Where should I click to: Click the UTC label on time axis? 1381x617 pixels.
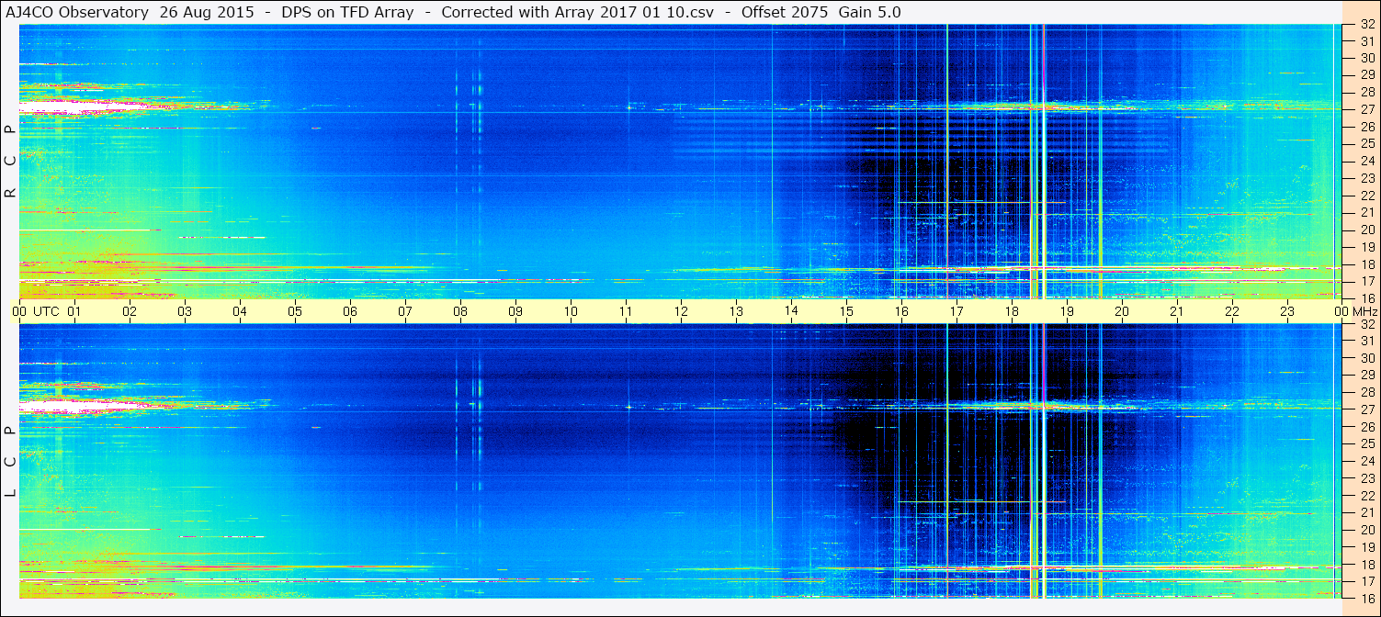pyautogui.click(x=46, y=311)
